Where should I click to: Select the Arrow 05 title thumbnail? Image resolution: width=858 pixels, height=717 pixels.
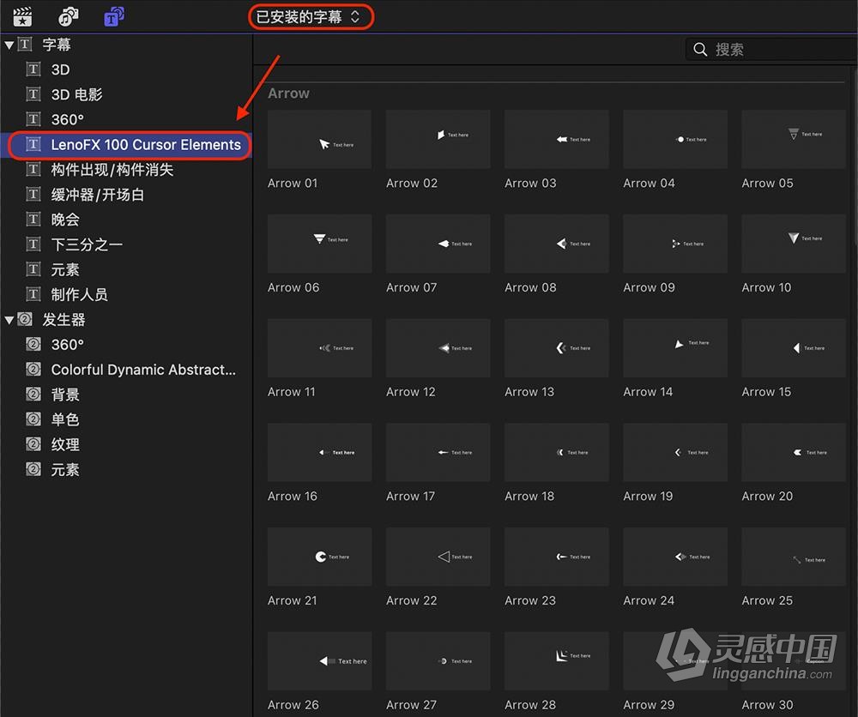click(794, 140)
